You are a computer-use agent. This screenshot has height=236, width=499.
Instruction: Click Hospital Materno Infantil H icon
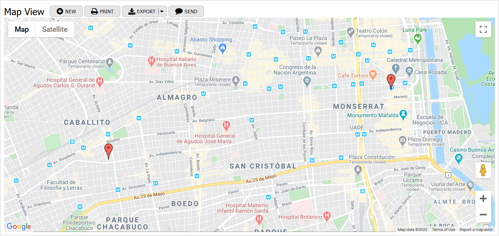pyautogui.click(x=259, y=219)
